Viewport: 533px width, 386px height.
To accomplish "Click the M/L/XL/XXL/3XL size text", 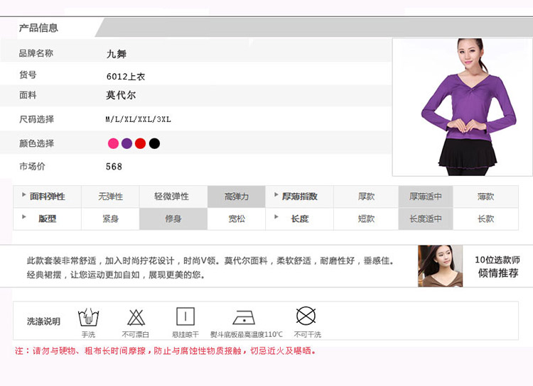I will pyautogui.click(x=139, y=119).
